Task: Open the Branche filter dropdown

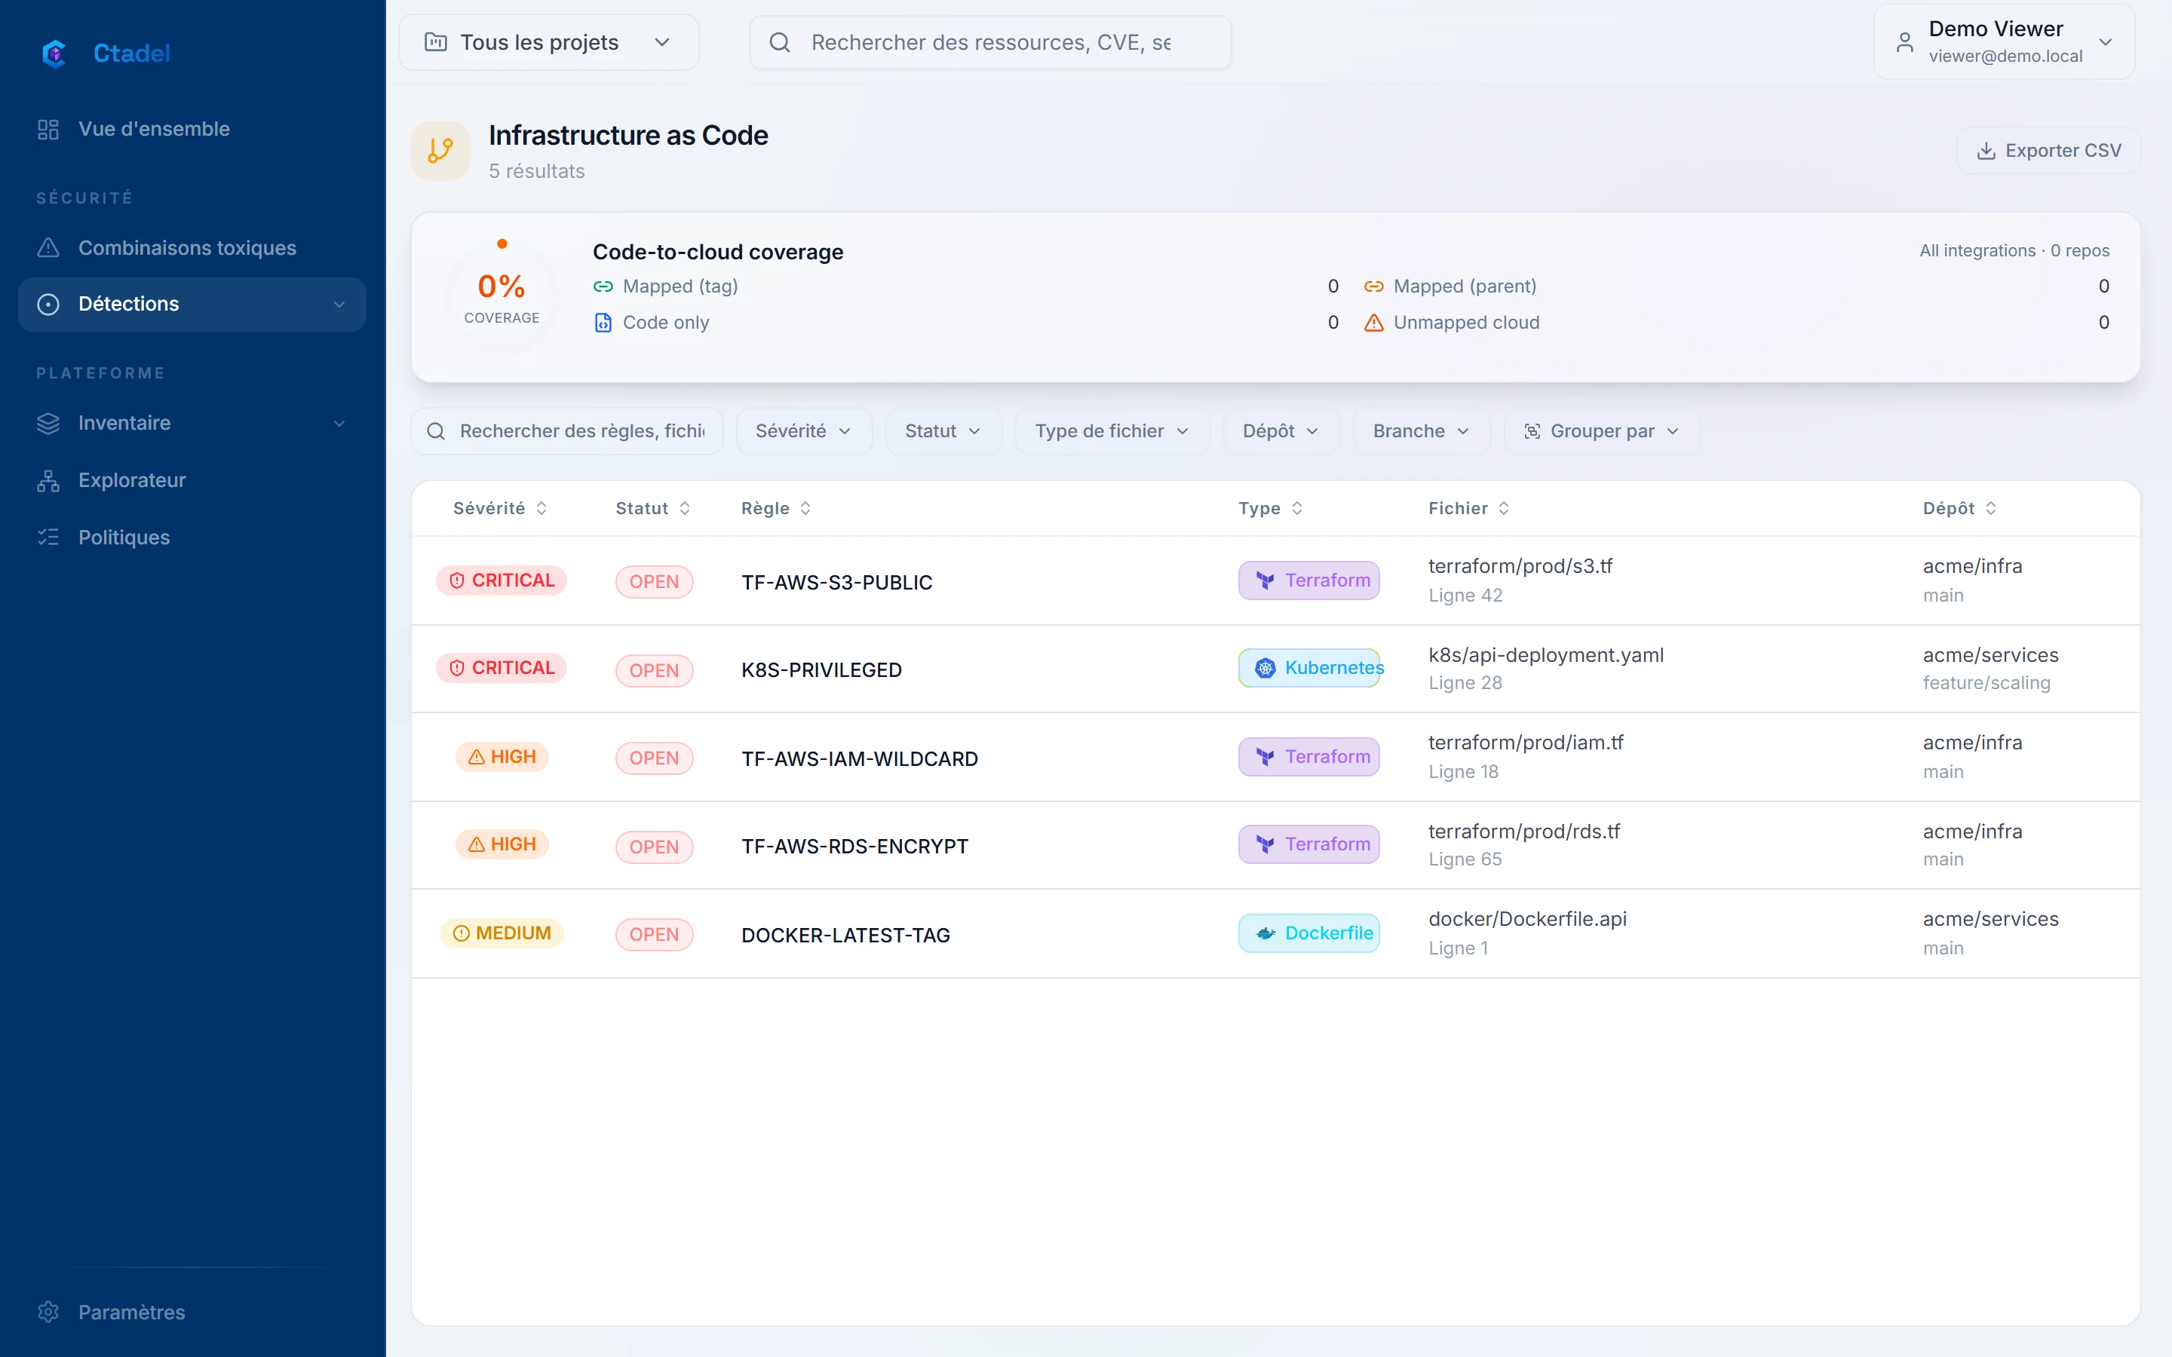Action: (x=1422, y=432)
